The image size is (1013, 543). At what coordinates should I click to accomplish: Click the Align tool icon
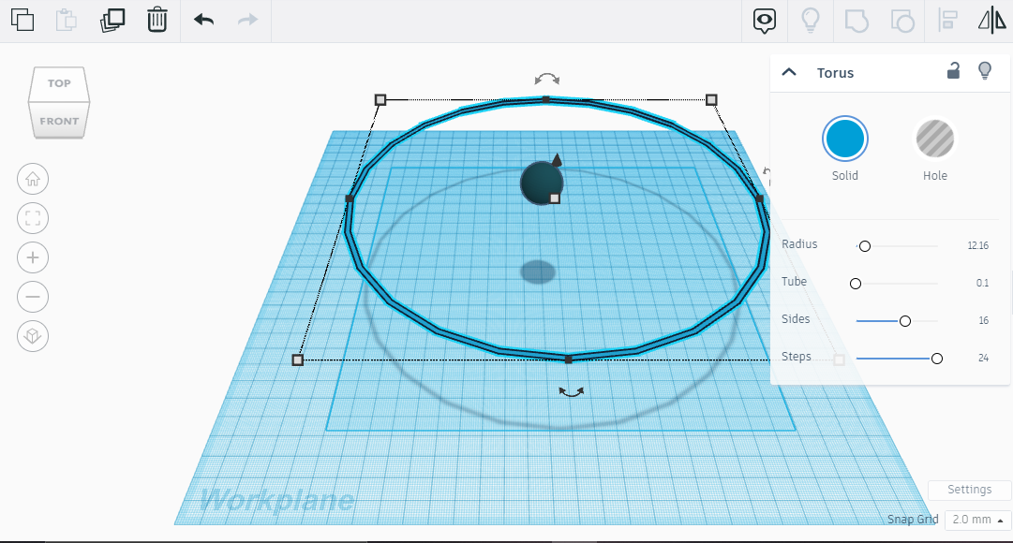pyautogui.click(x=947, y=20)
